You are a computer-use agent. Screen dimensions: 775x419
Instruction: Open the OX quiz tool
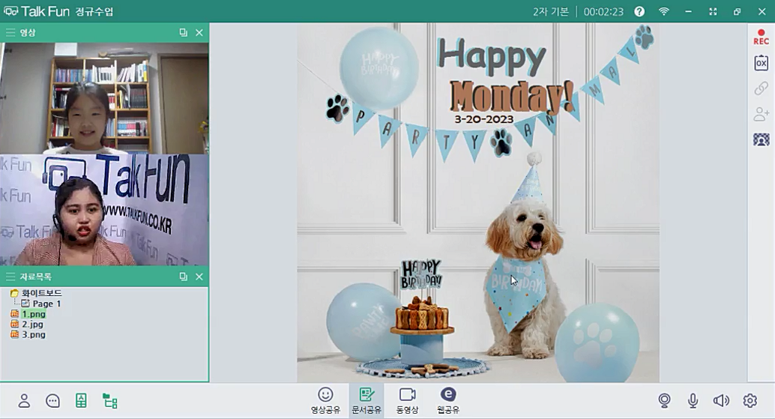pos(761,63)
